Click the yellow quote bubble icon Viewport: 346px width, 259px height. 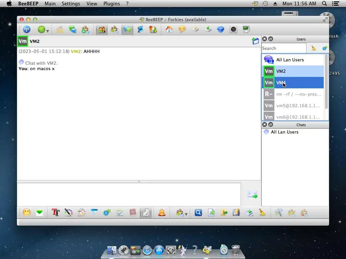[x=182, y=29]
